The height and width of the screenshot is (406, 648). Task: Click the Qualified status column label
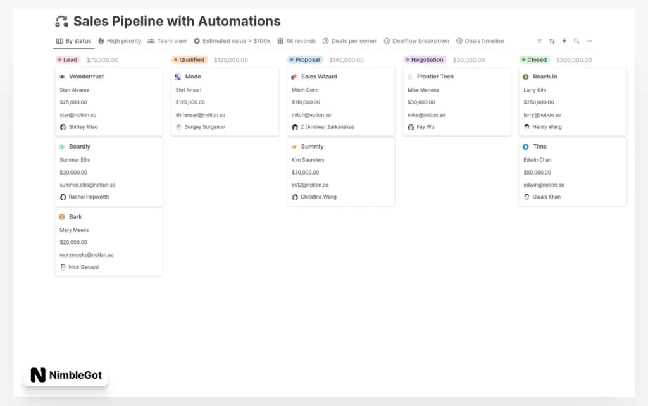189,60
